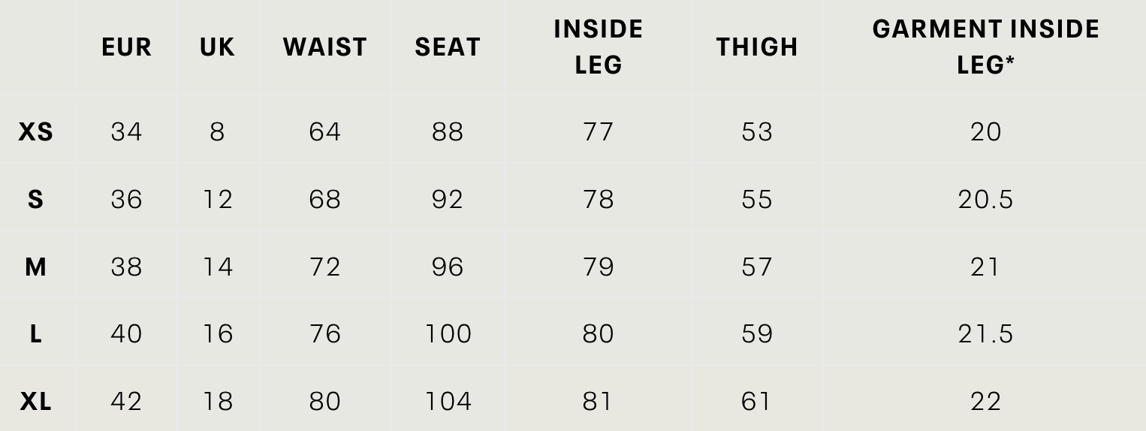
Task: Select the S size row label
Action: click(35, 200)
